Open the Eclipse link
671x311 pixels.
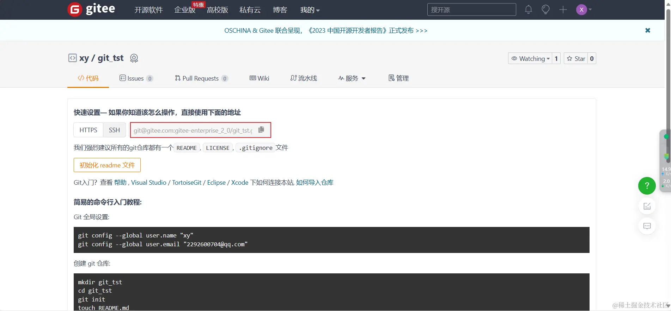(216, 183)
